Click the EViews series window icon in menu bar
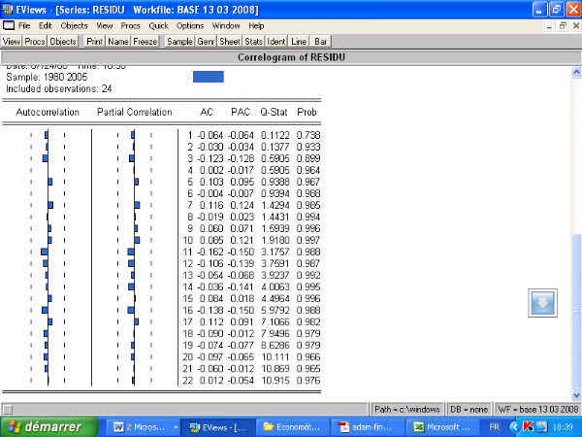582x437 pixels. click(8, 25)
